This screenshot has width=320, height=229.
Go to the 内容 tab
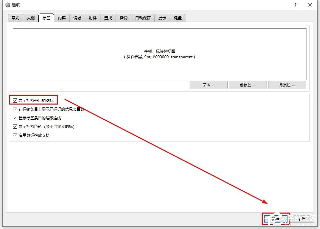coord(61,18)
